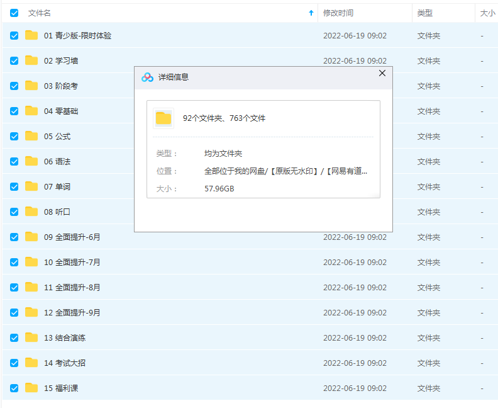This screenshot has height=408, width=498.
Task: Sort by the 文件名 column header
Action: point(39,13)
